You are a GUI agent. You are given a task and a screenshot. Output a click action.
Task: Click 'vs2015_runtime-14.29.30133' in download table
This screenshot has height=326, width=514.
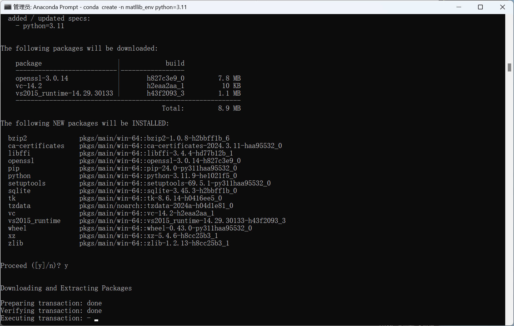click(64, 93)
